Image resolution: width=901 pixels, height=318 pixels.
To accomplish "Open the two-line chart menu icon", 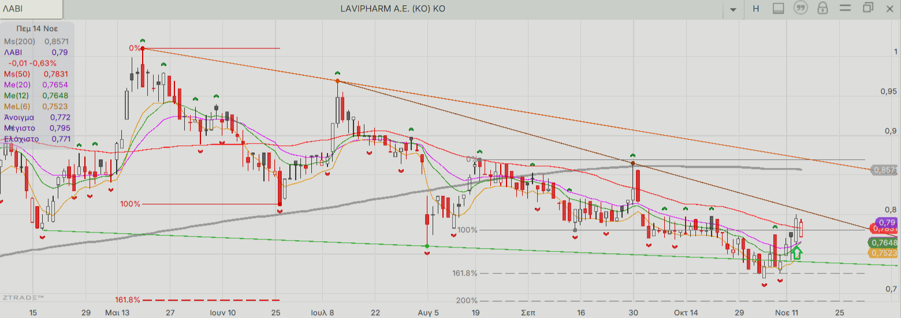I will coord(846,8).
